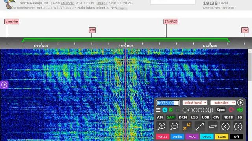
Task: Switch to the Audio tab
Action: tap(178, 137)
